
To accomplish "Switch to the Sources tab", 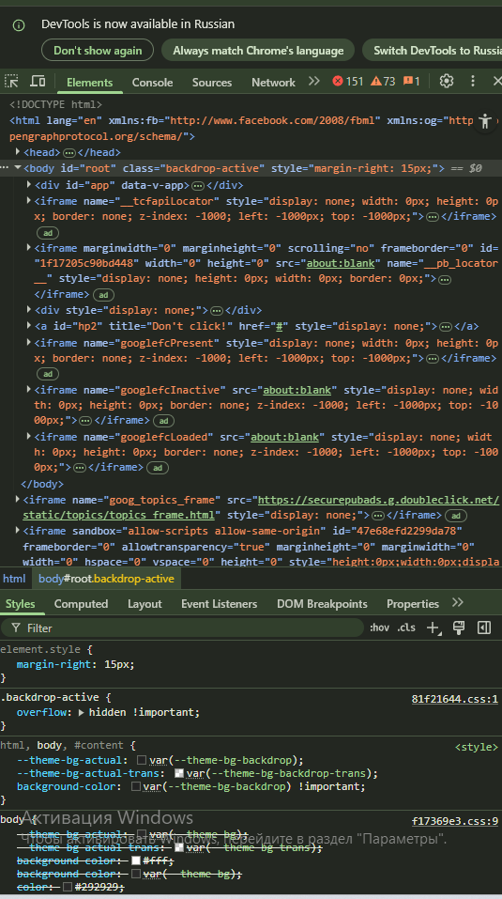I will pyautogui.click(x=212, y=82).
